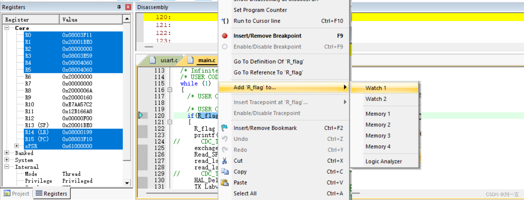The image size is (524, 200).
Task: Collapse the Core register group
Action: click(x=7, y=28)
